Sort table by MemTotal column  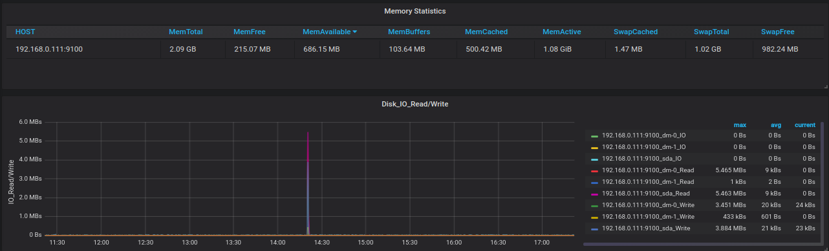pos(185,32)
